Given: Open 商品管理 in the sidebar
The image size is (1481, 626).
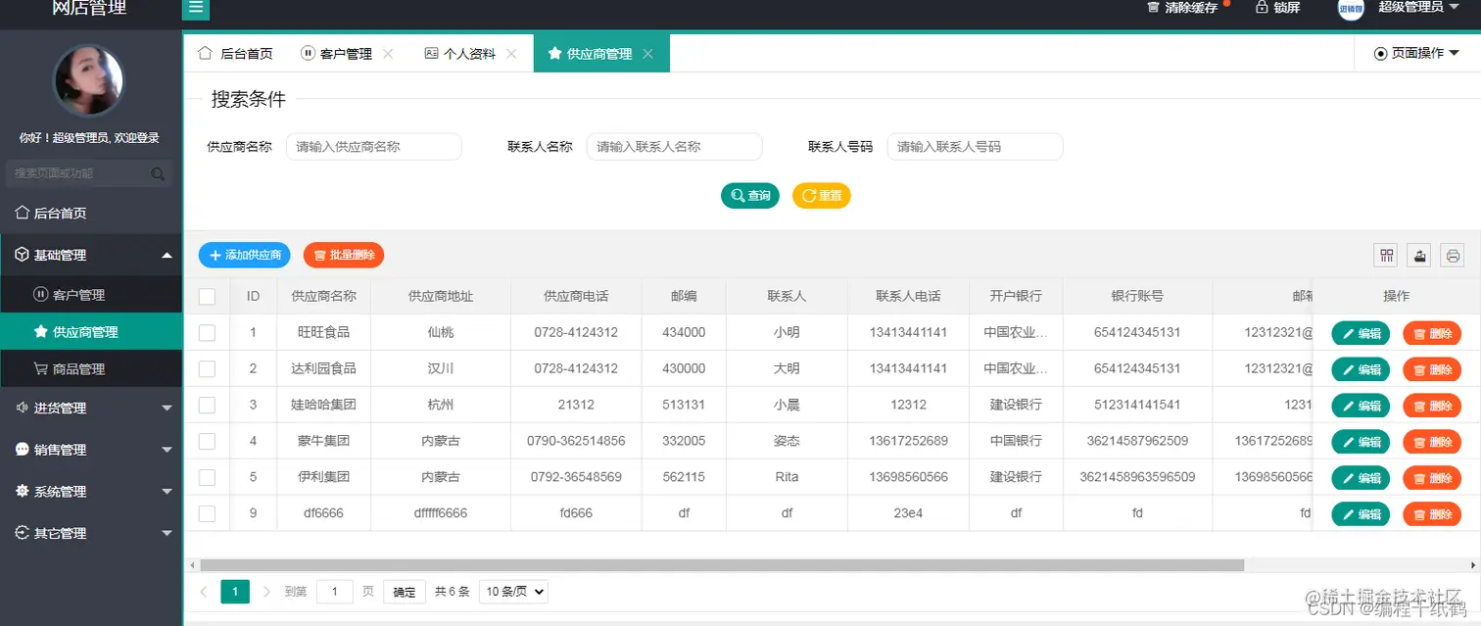Looking at the screenshot, I should [x=91, y=369].
